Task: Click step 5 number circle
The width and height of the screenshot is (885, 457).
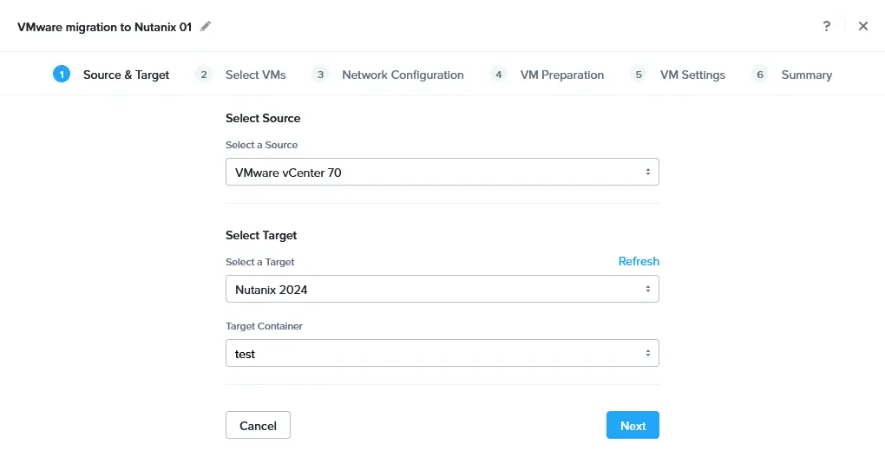Action: [x=639, y=75]
